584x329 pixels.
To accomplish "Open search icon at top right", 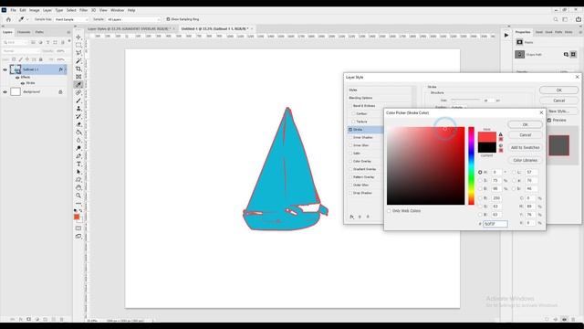I will click(x=556, y=19).
